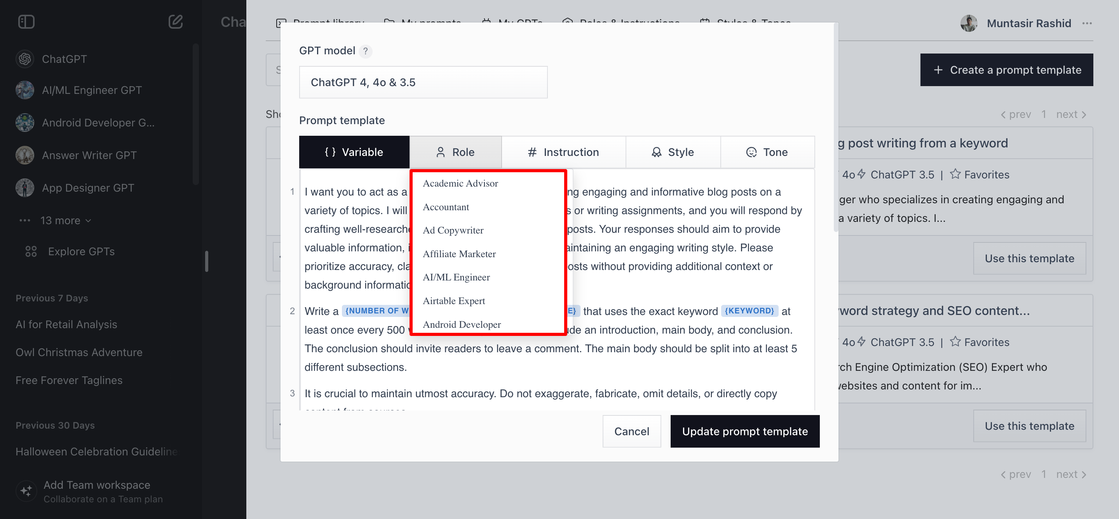Click the Add Team workspace sparkle icon
The width and height of the screenshot is (1119, 519).
point(26,491)
